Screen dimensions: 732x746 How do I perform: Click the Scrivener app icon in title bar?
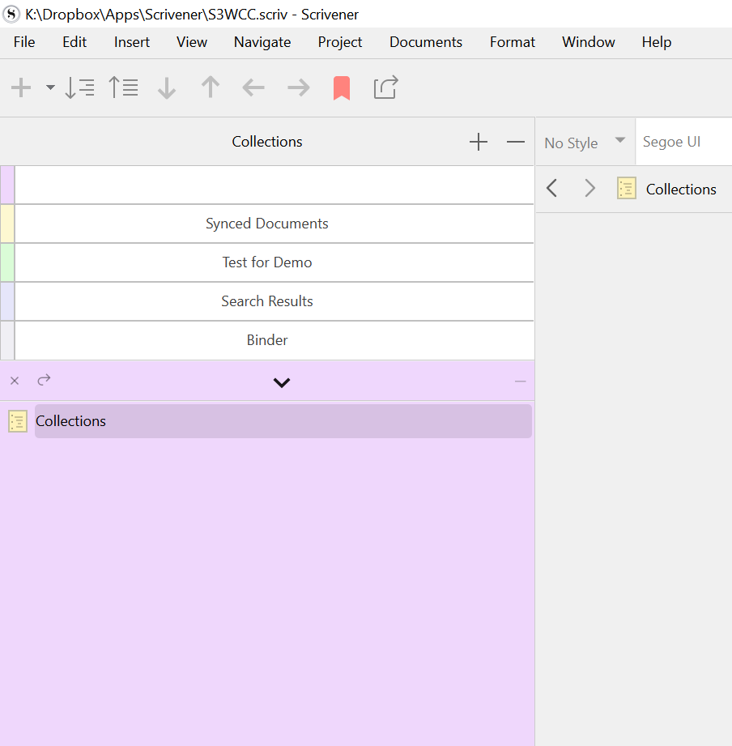coord(11,15)
